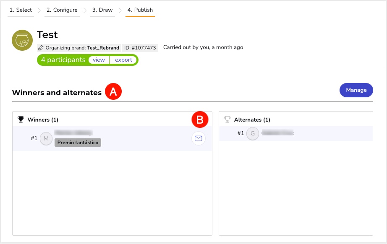Click the alternate's G avatar
Image resolution: width=387 pixels, height=244 pixels.
[x=252, y=133]
